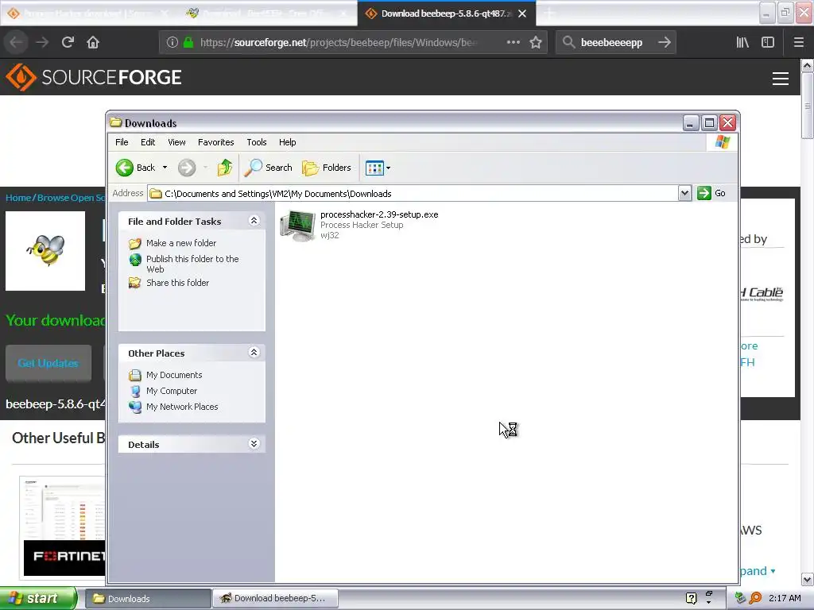Click Home breadcrumb link on SourceForge
Viewport: 814px width, 610px height.
(x=18, y=198)
